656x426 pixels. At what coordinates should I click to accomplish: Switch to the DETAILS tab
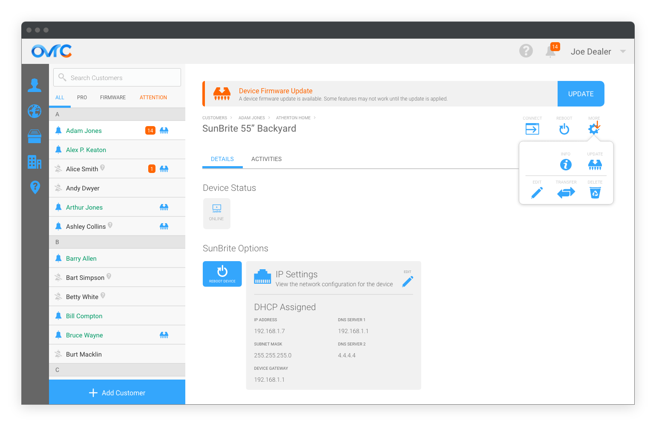point(222,159)
